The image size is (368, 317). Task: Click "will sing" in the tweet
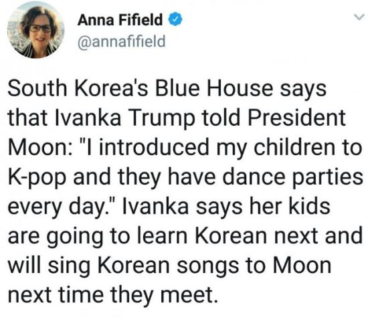point(49,267)
